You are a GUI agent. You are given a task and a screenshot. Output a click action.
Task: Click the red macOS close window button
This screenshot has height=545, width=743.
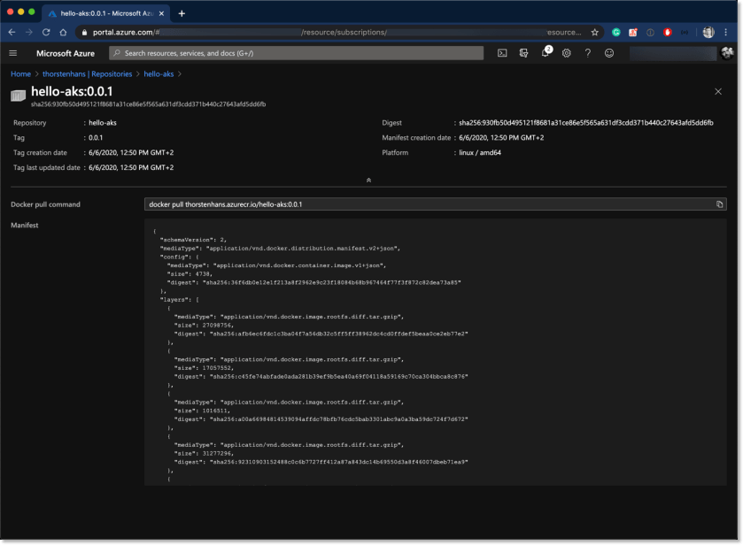pos(10,12)
